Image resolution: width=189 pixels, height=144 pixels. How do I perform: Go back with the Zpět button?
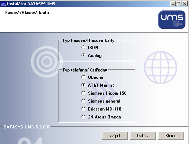click(x=115, y=136)
